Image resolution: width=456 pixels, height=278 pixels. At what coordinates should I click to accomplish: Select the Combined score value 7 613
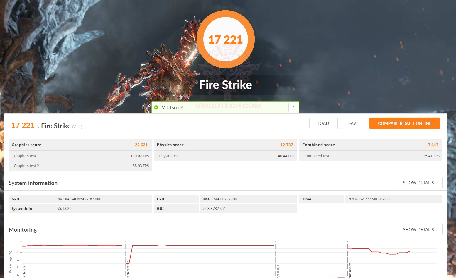pyautogui.click(x=433, y=145)
